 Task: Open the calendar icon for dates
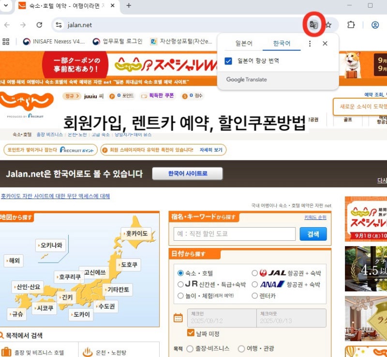tap(178, 318)
